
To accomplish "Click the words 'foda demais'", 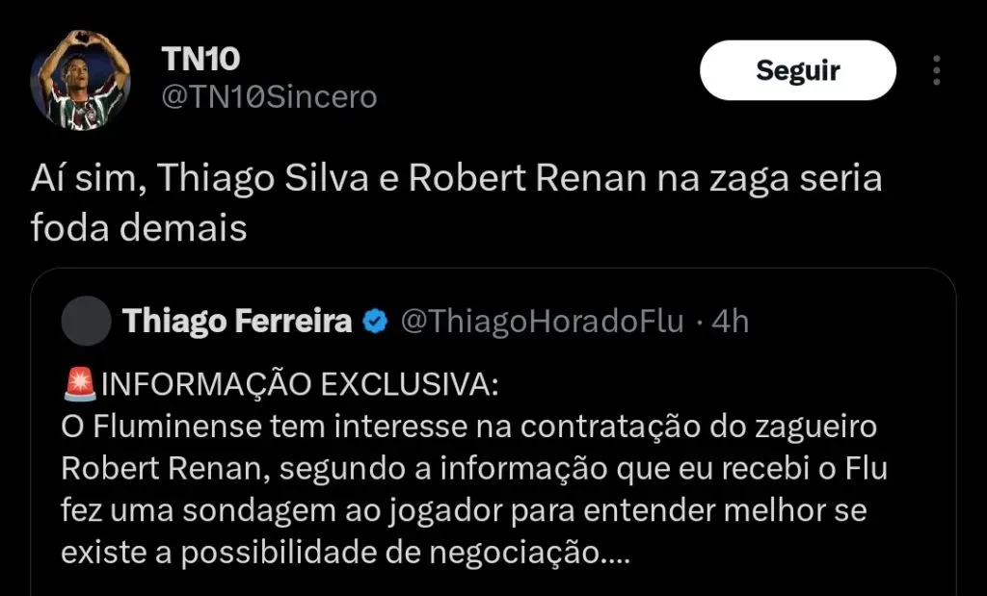I will coord(139,229).
